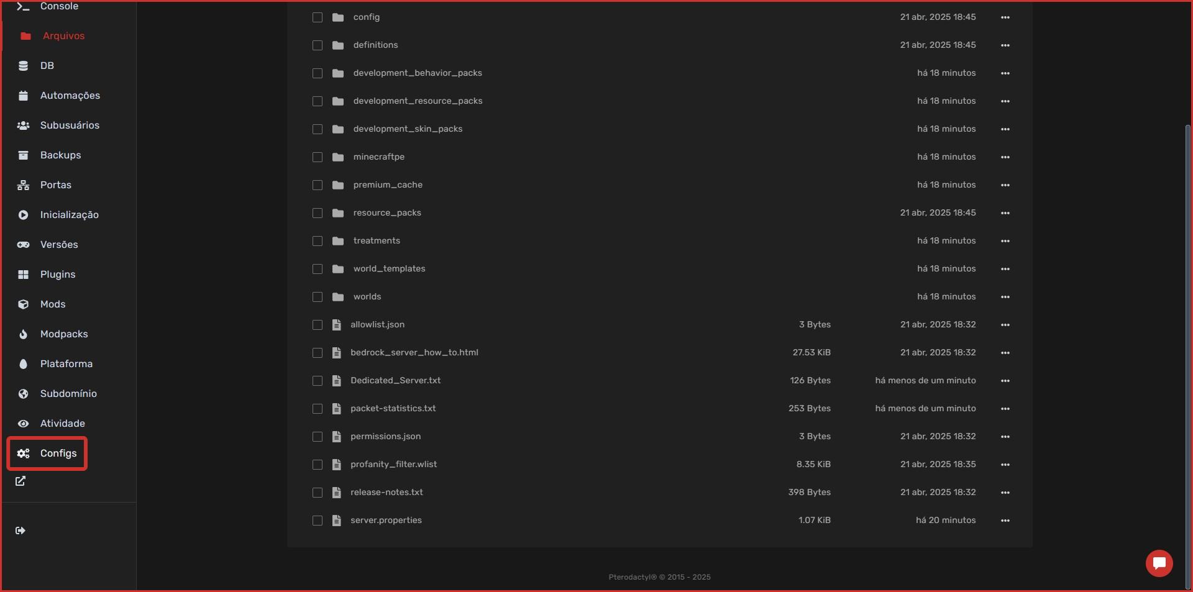
Task: Click the Pterodactyl copyright footer text
Action: [659, 577]
